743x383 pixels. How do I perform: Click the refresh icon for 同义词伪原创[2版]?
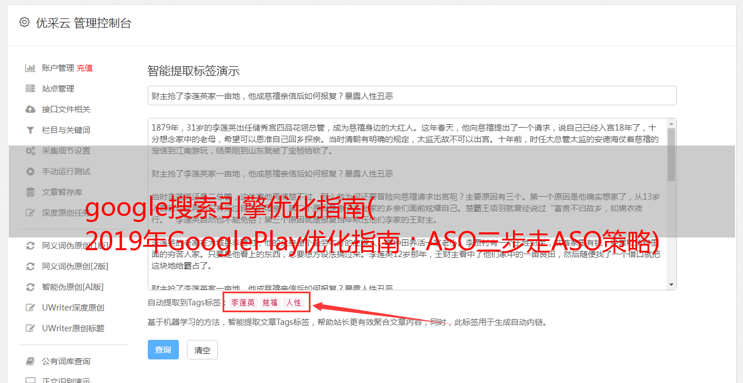pos(30,266)
